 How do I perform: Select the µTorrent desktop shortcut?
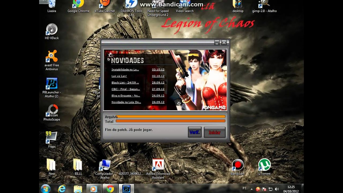click(x=264, y=167)
